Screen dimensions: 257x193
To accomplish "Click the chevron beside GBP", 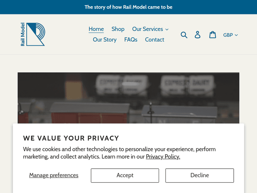I will pyautogui.click(x=236, y=35).
